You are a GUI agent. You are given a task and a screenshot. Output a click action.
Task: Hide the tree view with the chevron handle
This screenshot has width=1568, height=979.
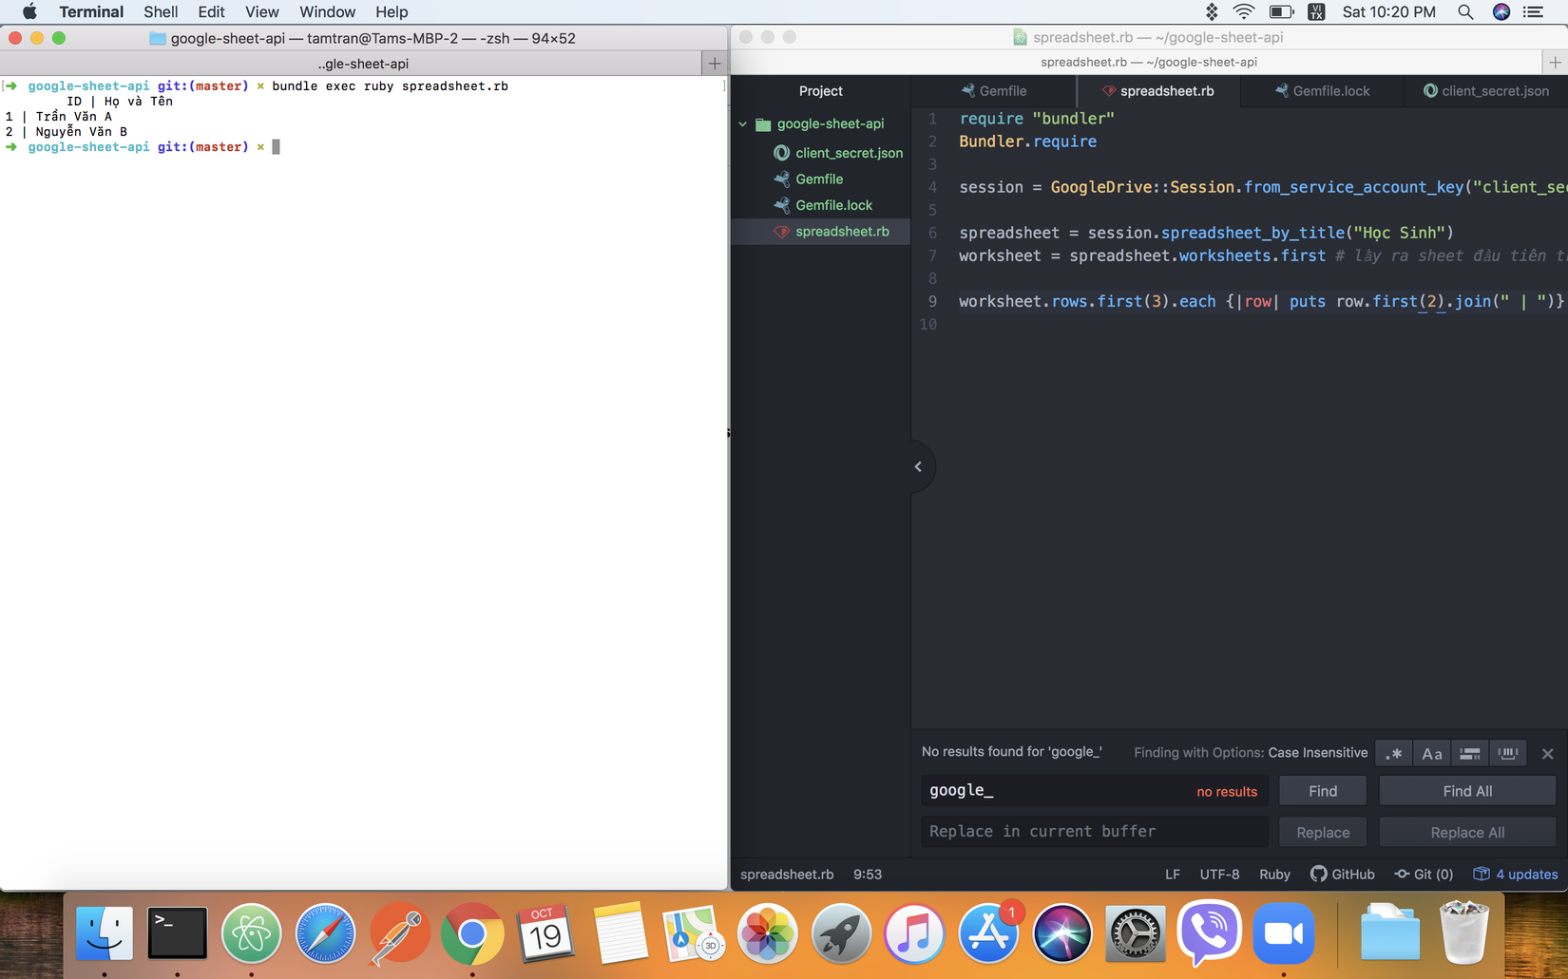pos(918,466)
